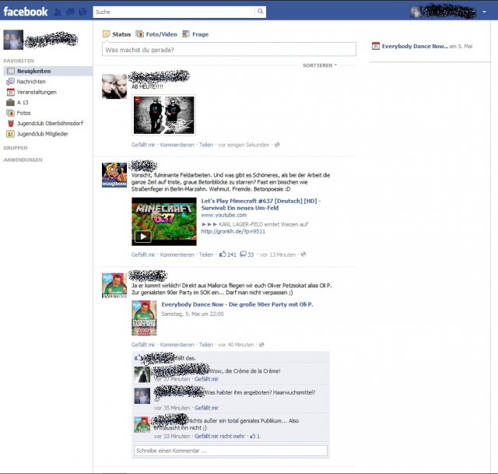
Task: Click privacy globe on 90er Party post
Action: tap(261, 345)
